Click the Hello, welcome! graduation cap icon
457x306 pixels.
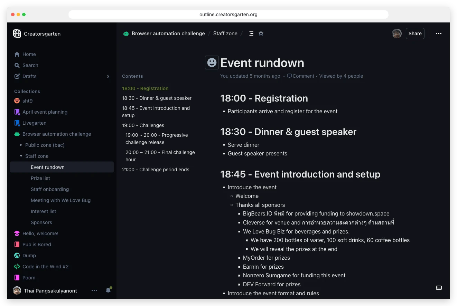coord(17,233)
